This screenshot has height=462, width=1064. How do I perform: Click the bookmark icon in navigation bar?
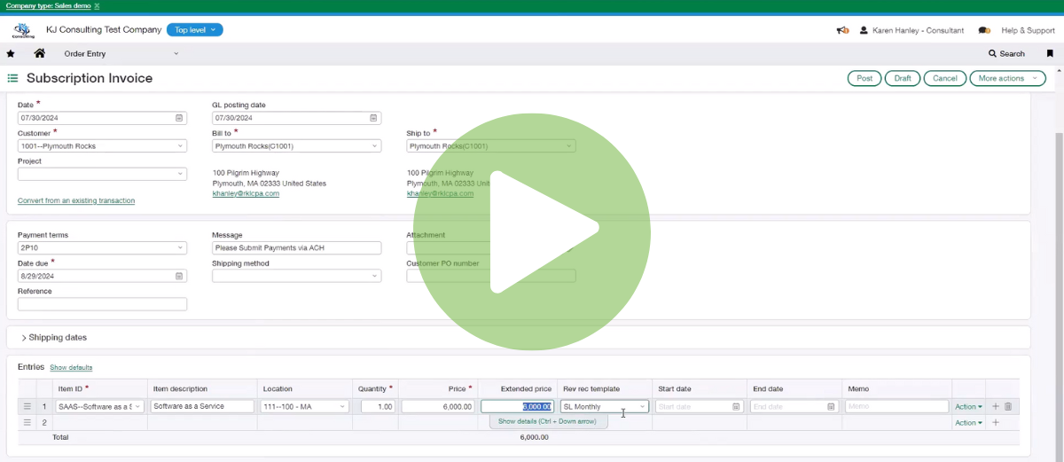tap(1050, 54)
